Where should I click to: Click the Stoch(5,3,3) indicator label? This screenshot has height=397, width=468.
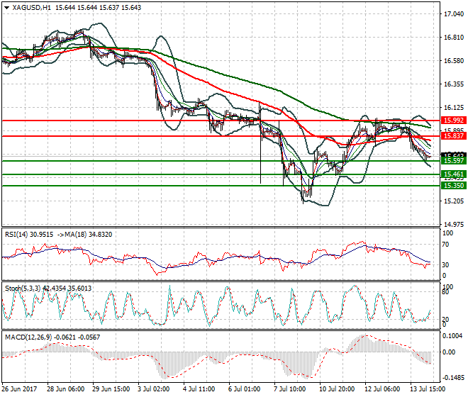tap(23, 289)
